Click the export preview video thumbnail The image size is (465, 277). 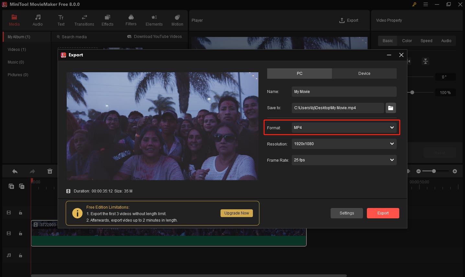[x=163, y=126]
